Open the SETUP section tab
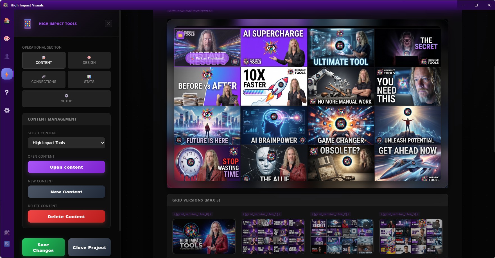 click(66, 98)
